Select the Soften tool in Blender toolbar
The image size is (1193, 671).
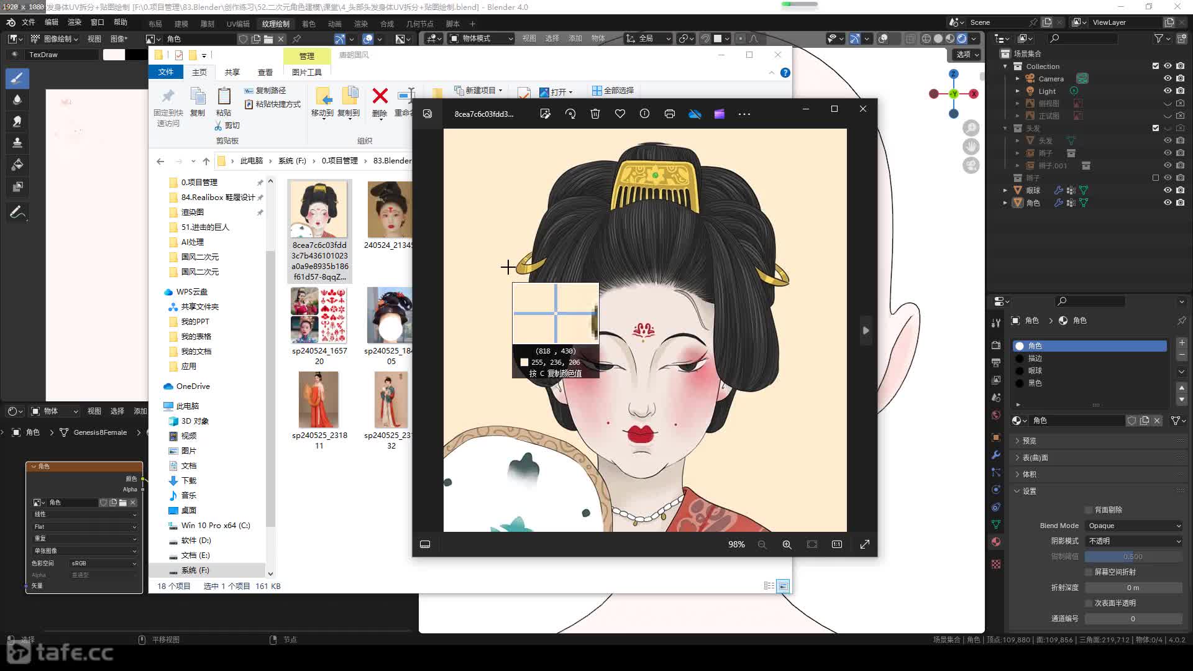pos(17,100)
